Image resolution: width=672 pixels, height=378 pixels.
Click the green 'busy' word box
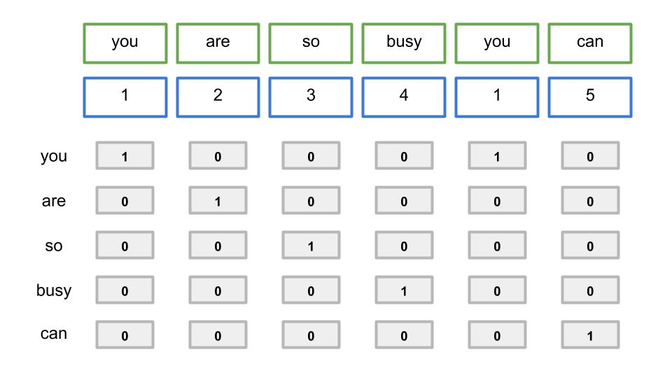coord(404,43)
